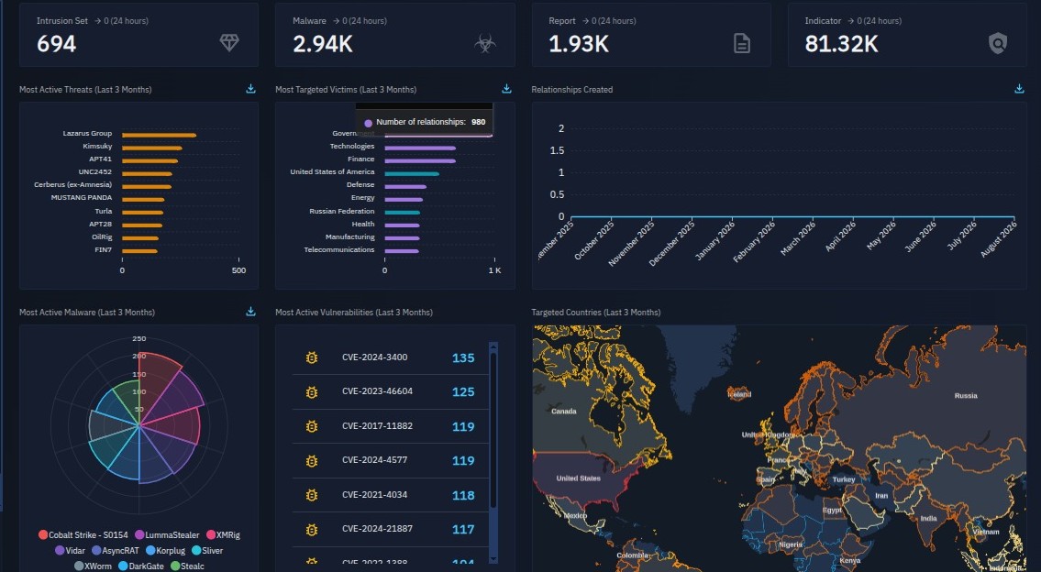Click the Indicator shield icon
Image resolution: width=1041 pixels, height=572 pixels.
[998, 44]
